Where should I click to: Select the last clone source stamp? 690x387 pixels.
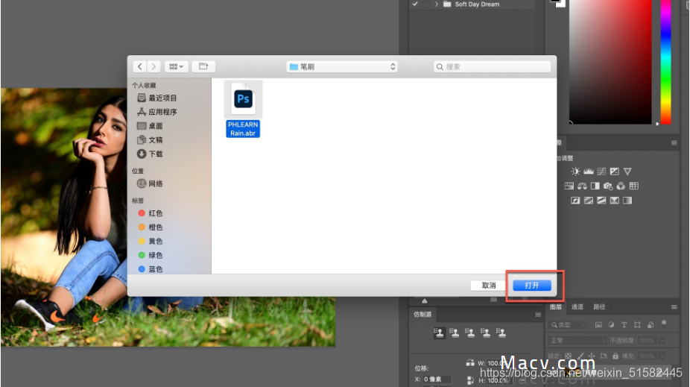click(501, 333)
